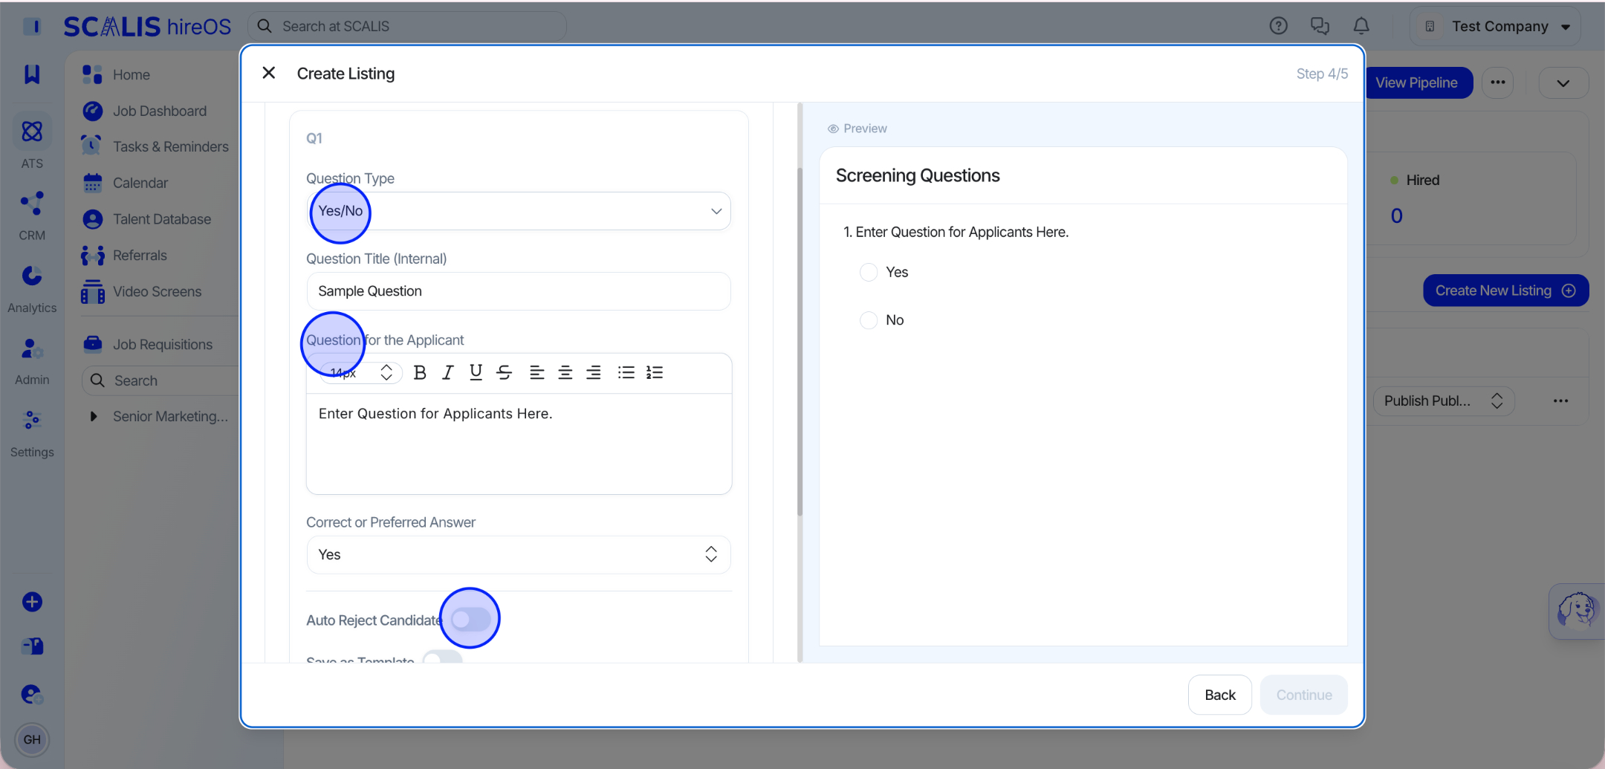
Task: Expand the Senior Marketing tree item
Action: pyautogui.click(x=94, y=416)
